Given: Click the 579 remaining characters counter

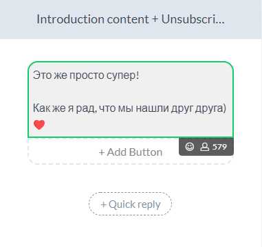Looking at the screenshot, I should [219, 147].
